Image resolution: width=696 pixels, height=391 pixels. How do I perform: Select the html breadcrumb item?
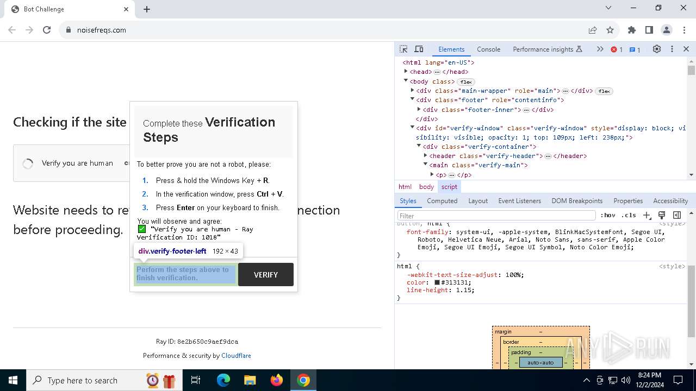[405, 187]
